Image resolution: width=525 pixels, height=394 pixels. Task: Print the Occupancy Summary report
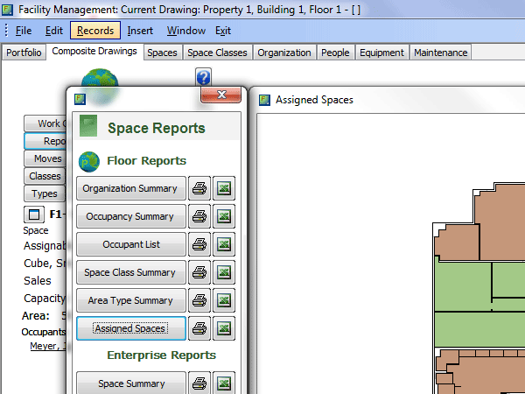click(x=199, y=216)
